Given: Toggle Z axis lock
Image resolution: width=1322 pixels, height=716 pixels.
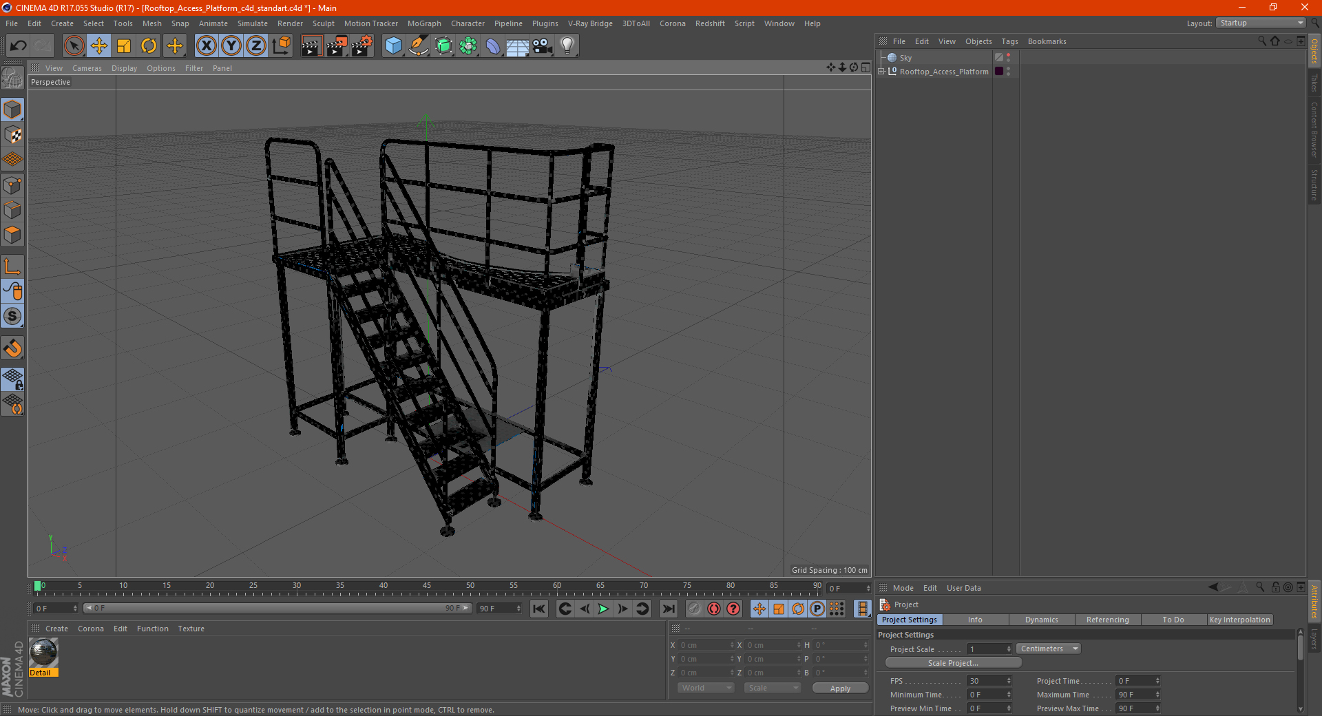Looking at the screenshot, I should pyautogui.click(x=256, y=46).
